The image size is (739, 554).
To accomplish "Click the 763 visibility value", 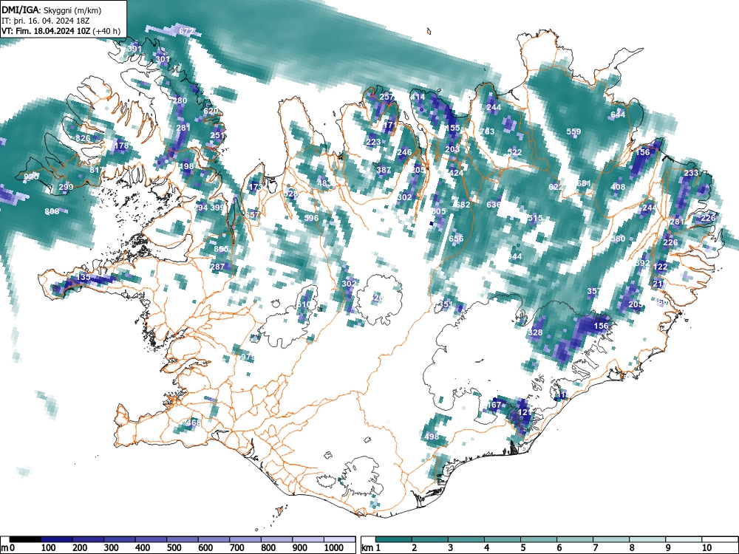I will 487,131.
